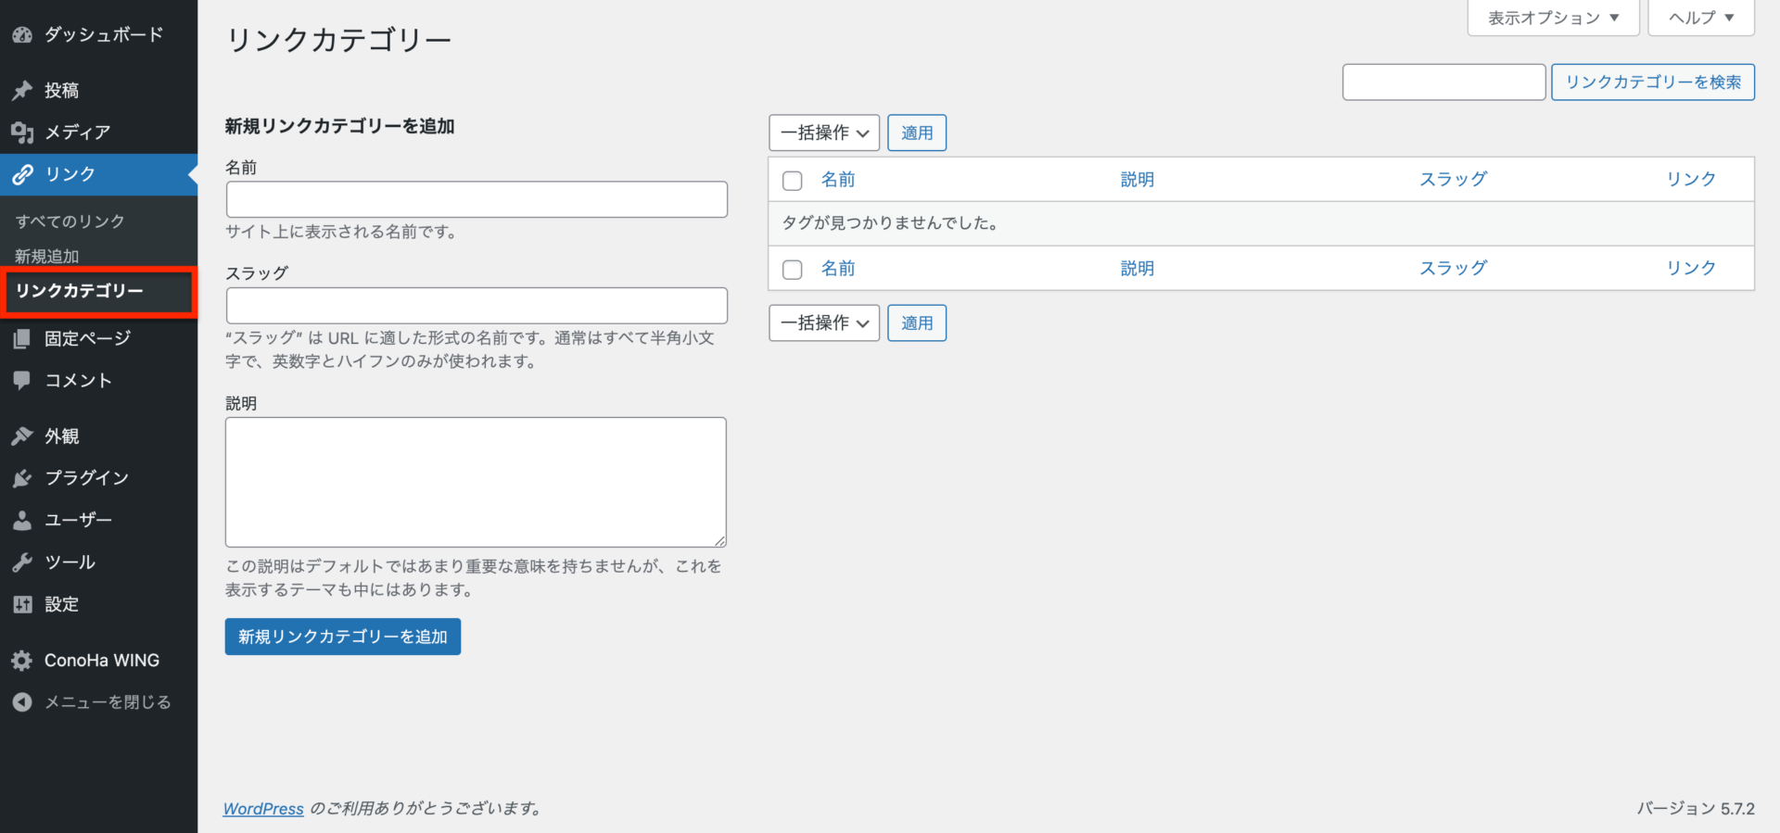Focus the スラッグ slug input field
The image size is (1780, 833).
(x=477, y=306)
